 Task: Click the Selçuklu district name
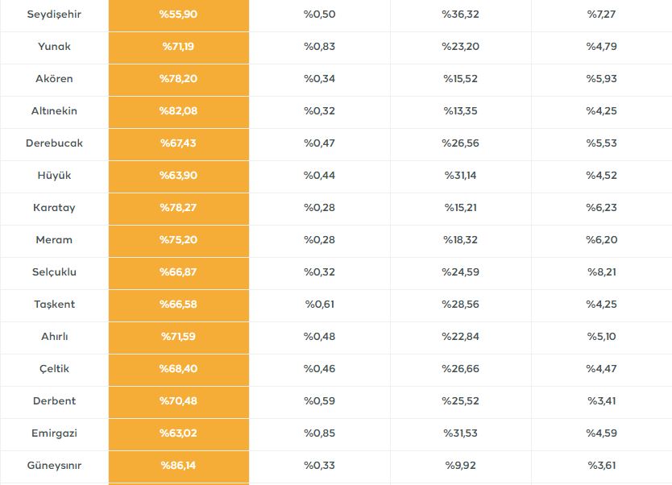tap(54, 272)
